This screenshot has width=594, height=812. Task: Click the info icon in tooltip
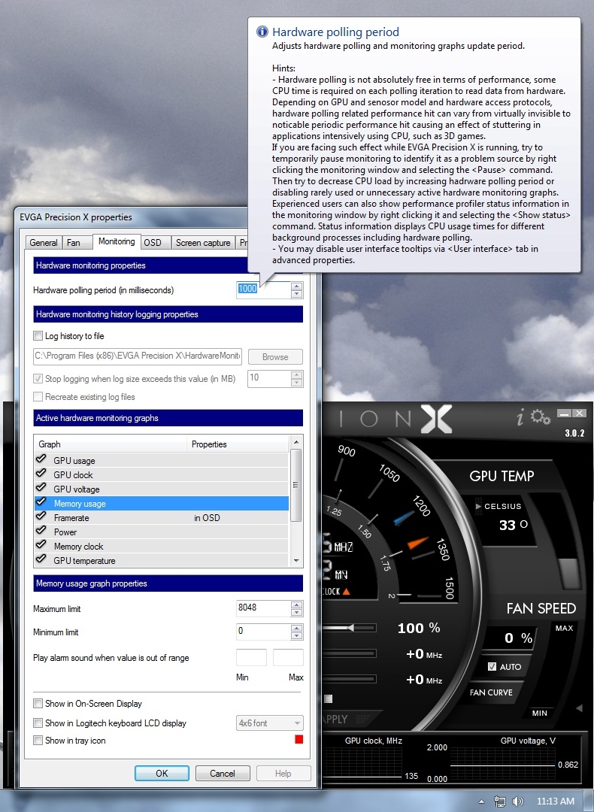click(262, 32)
